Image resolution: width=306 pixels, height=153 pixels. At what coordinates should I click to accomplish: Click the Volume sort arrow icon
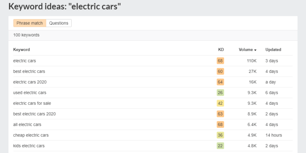coord(255,50)
